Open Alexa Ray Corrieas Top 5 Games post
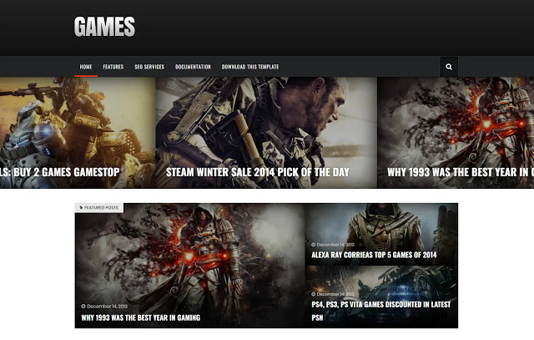The width and height of the screenshot is (534, 340). [x=374, y=255]
